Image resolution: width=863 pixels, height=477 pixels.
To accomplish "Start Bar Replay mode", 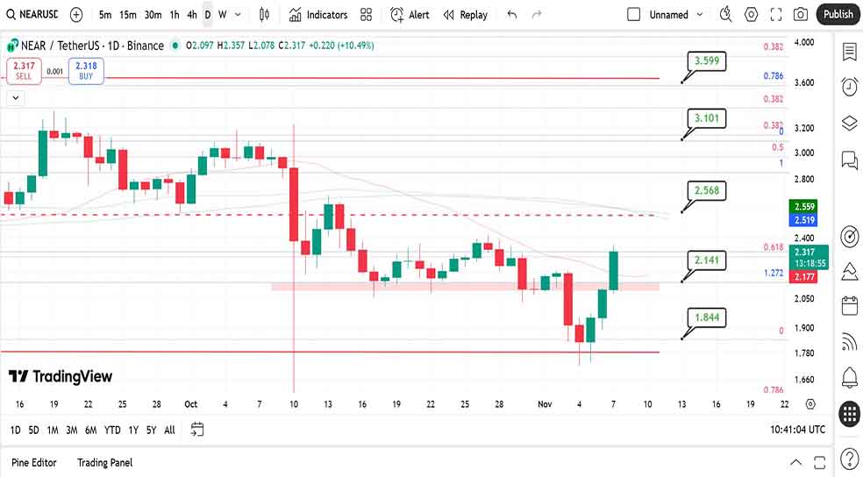I will click(x=465, y=15).
